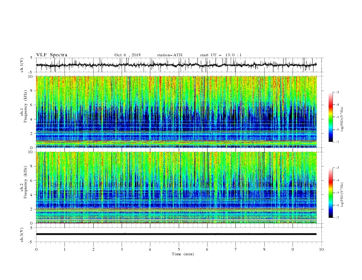The width and height of the screenshot is (362, 280).
Task: Click the "VLF Spectra" plot title
Action: tap(52, 55)
